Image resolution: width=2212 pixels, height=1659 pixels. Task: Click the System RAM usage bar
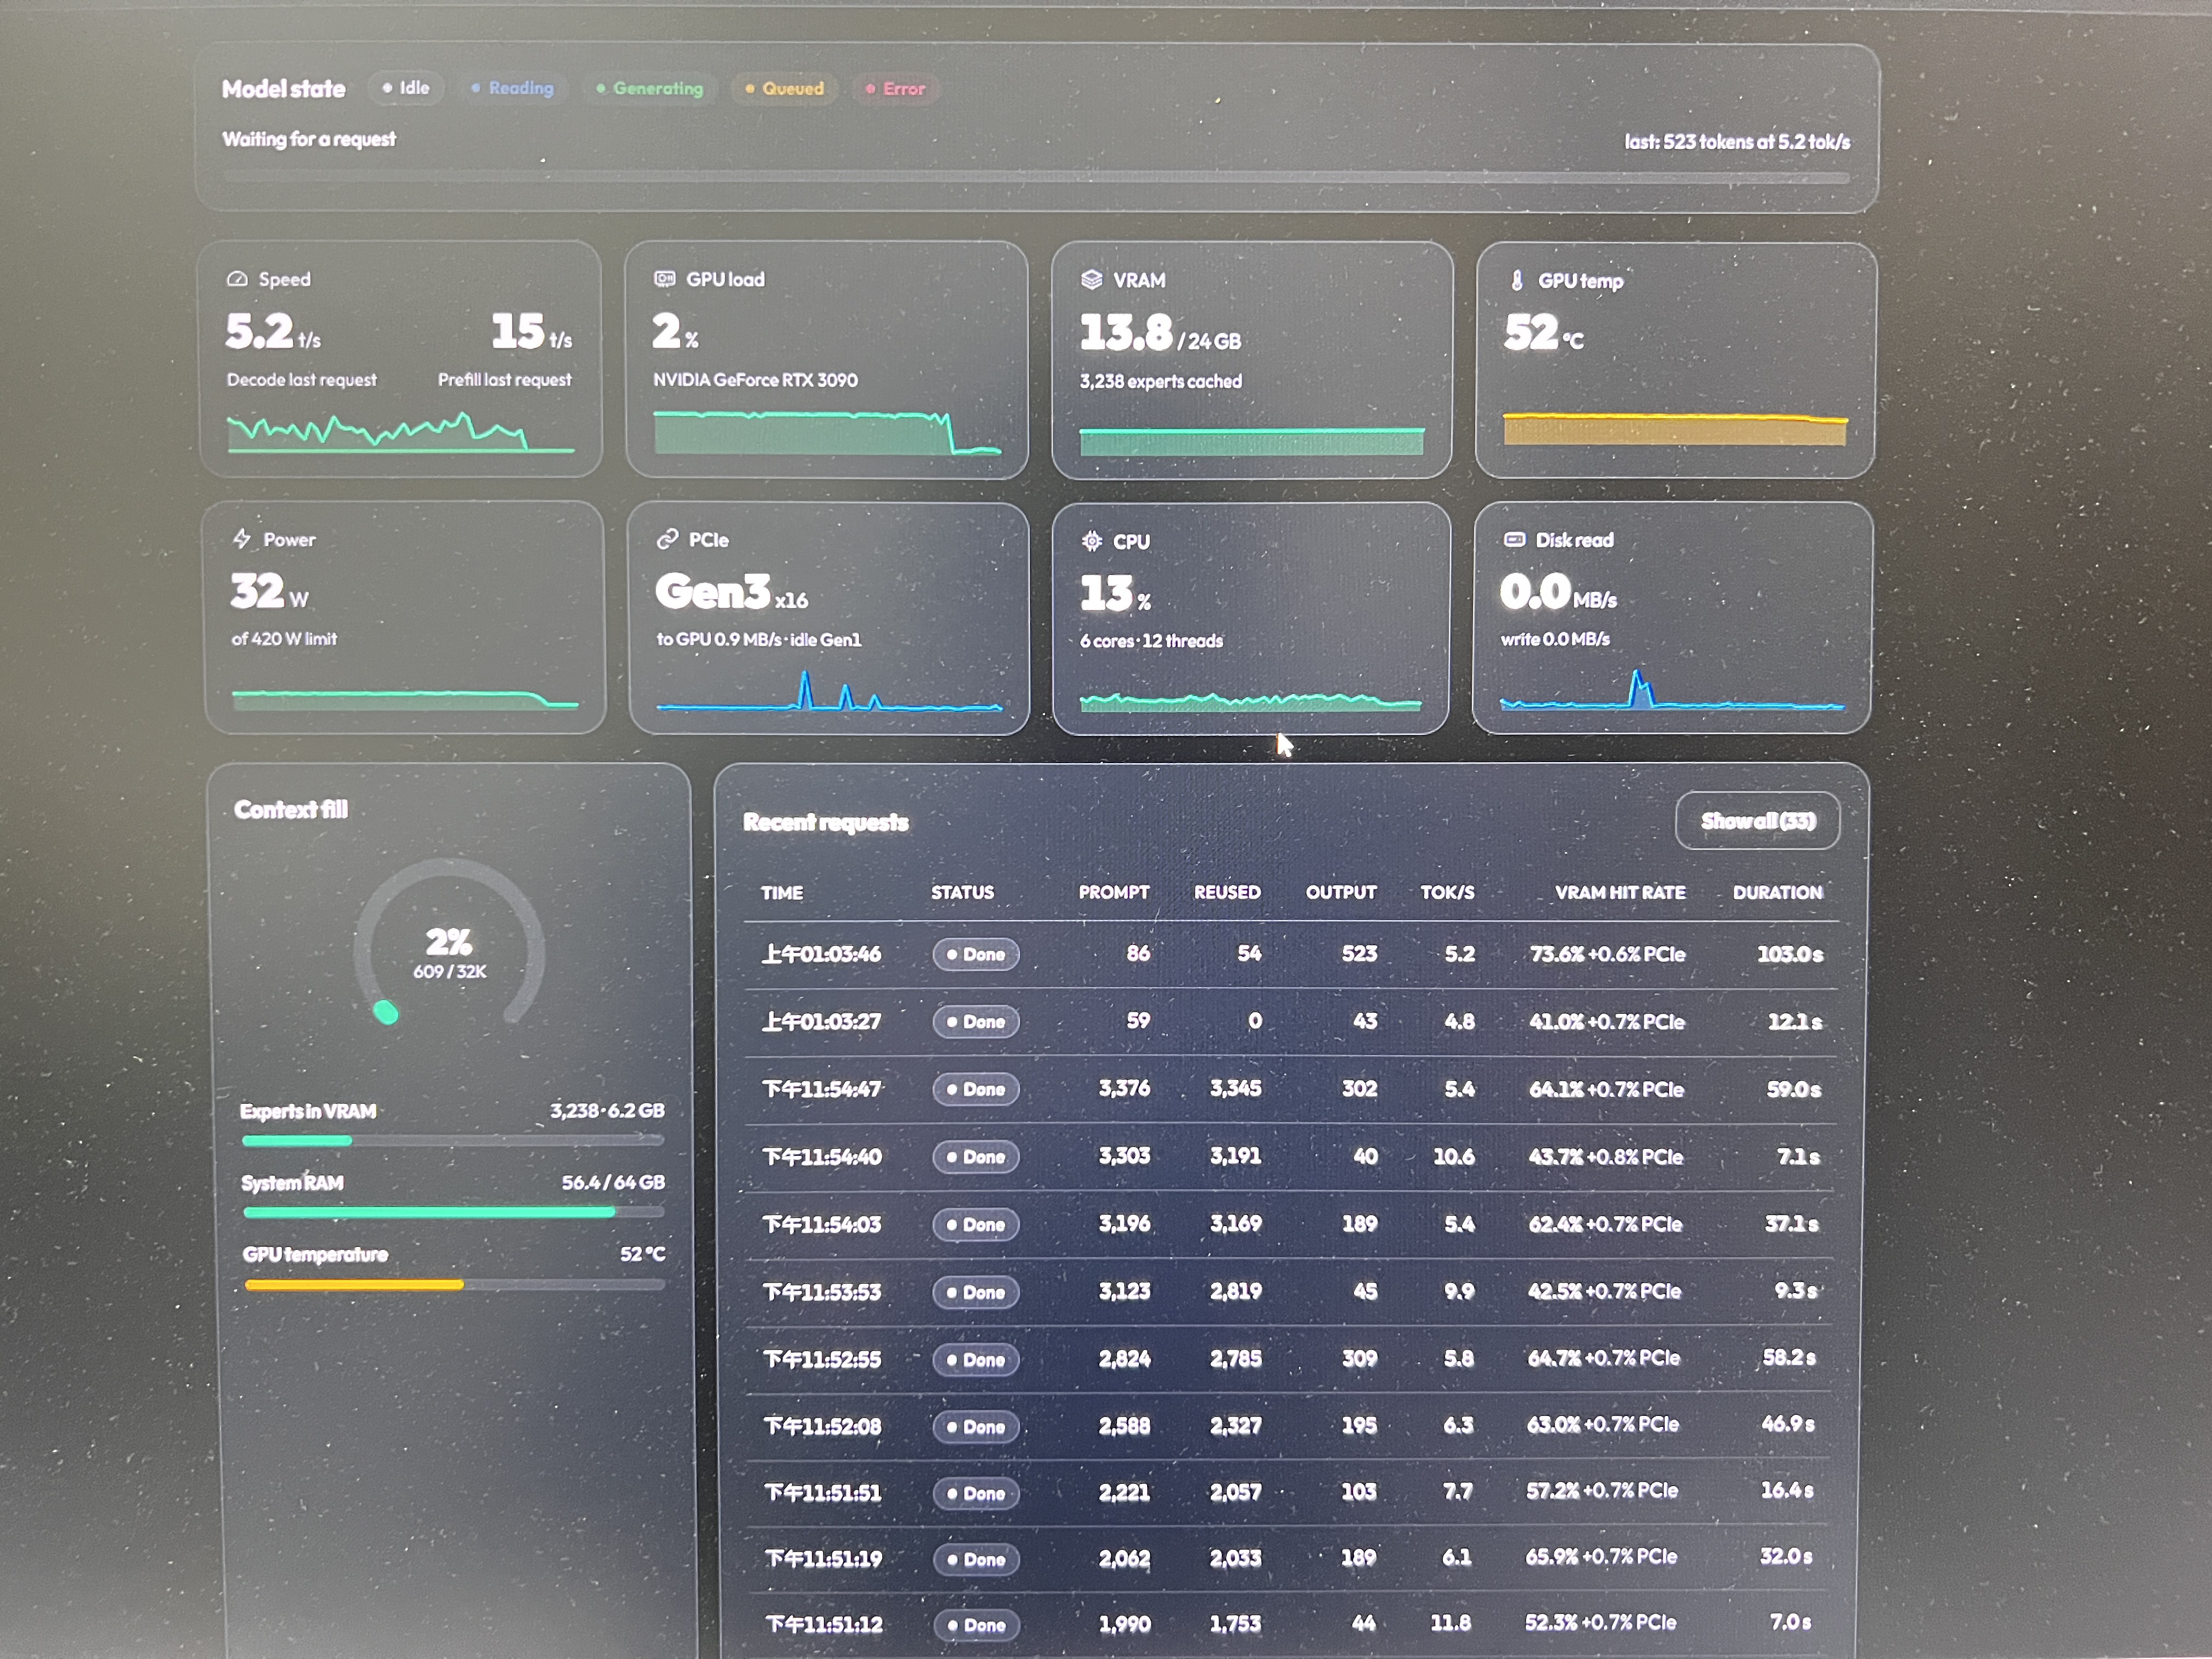[454, 1212]
